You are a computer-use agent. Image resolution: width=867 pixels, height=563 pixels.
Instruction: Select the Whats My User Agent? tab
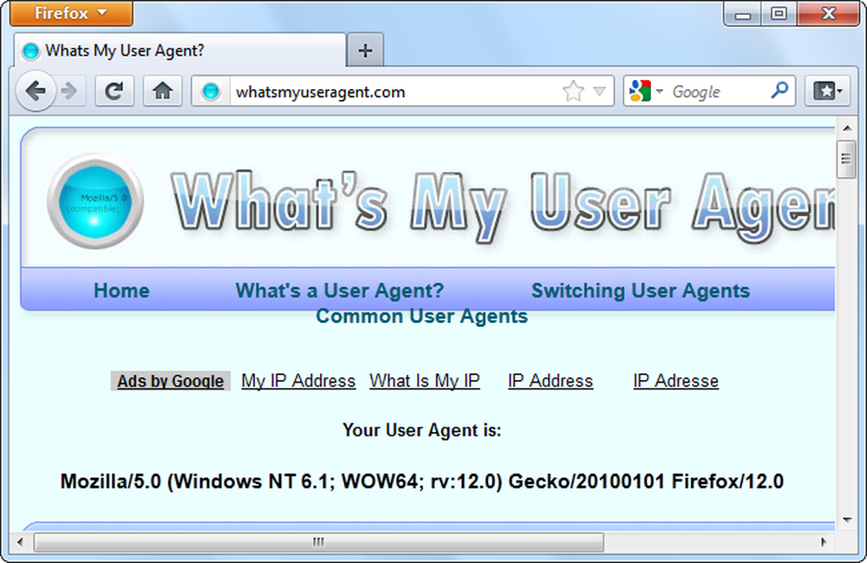179,50
